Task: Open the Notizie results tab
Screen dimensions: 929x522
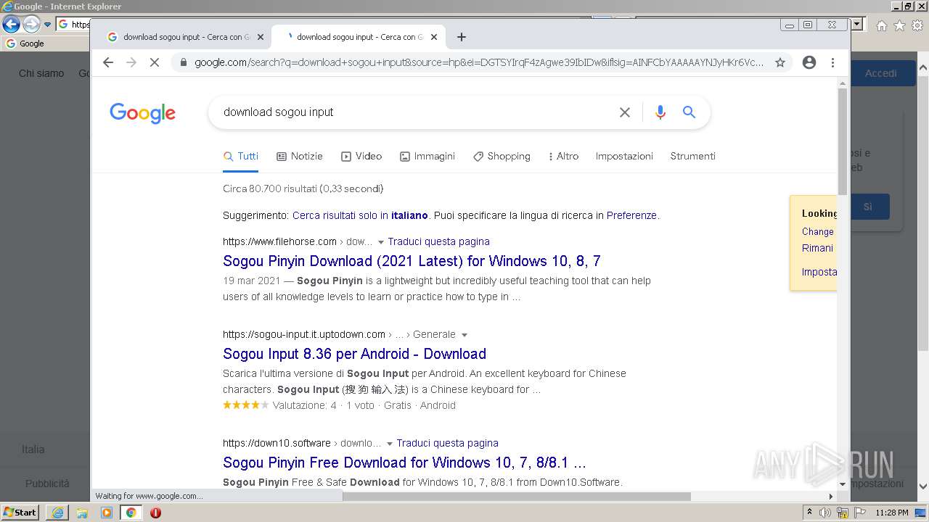Action: click(x=300, y=156)
